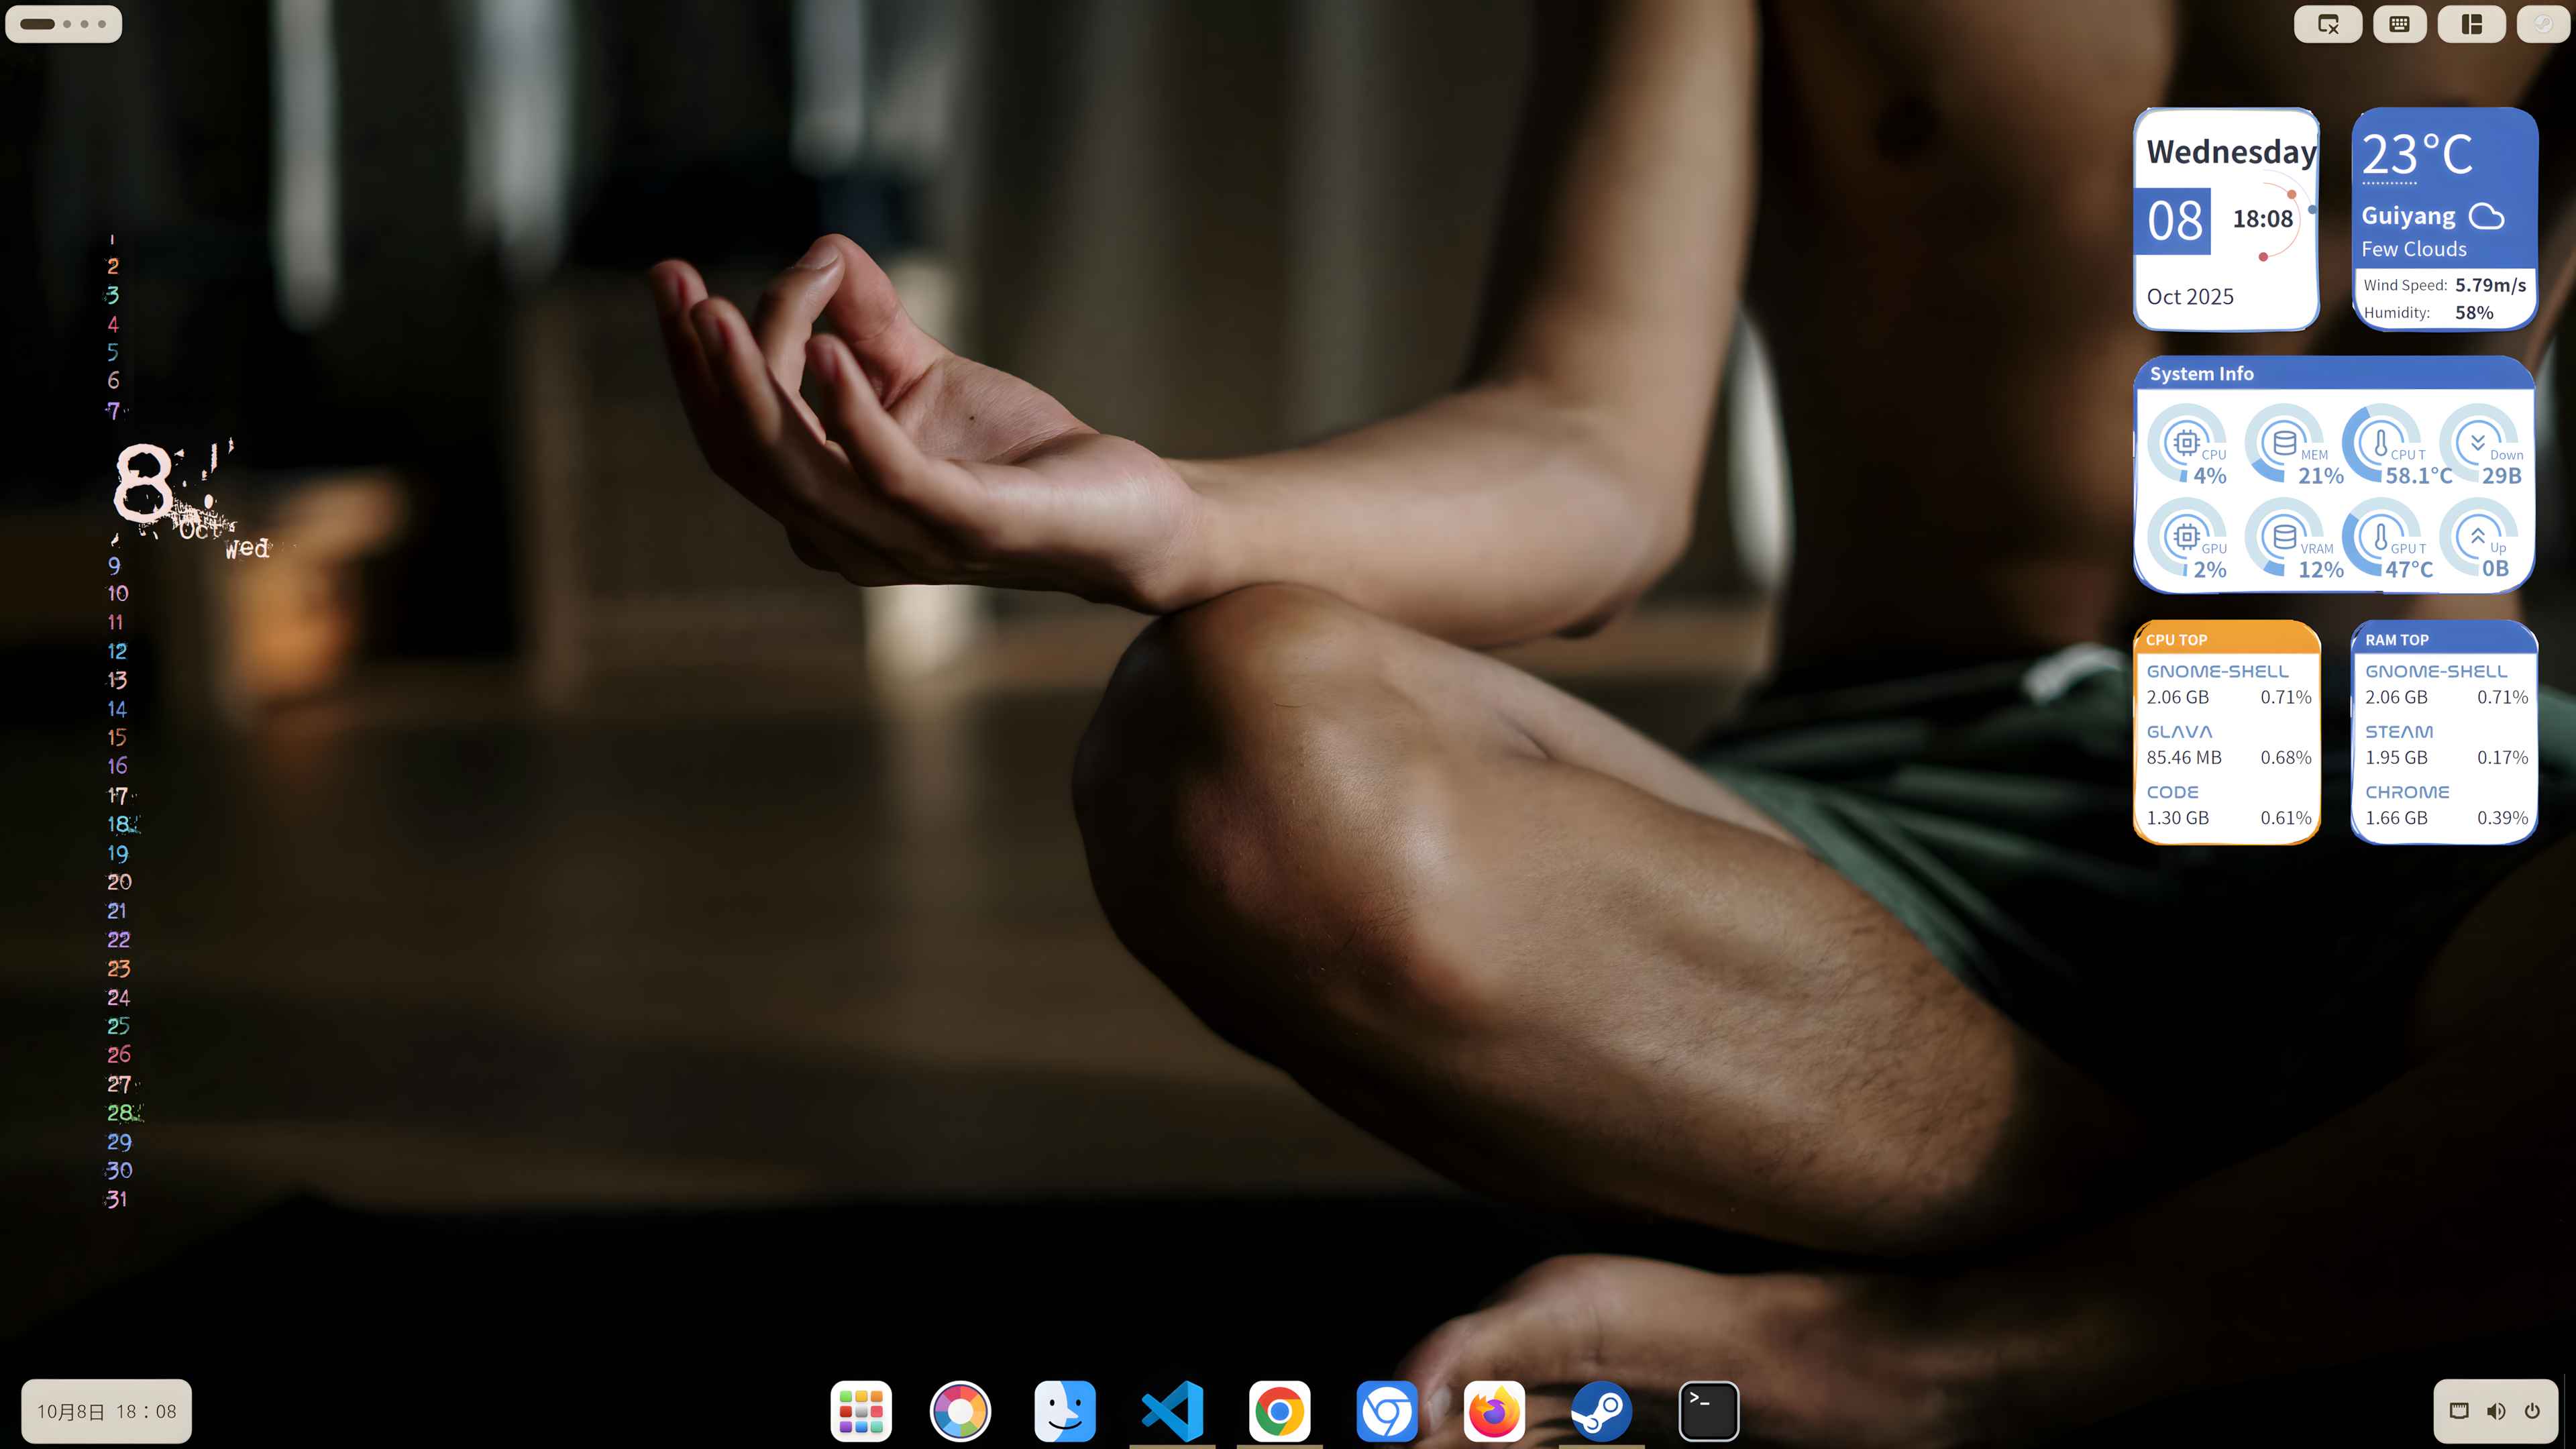Click the 23°C temperature reading
The height and width of the screenshot is (1449, 2576).
click(x=2417, y=155)
